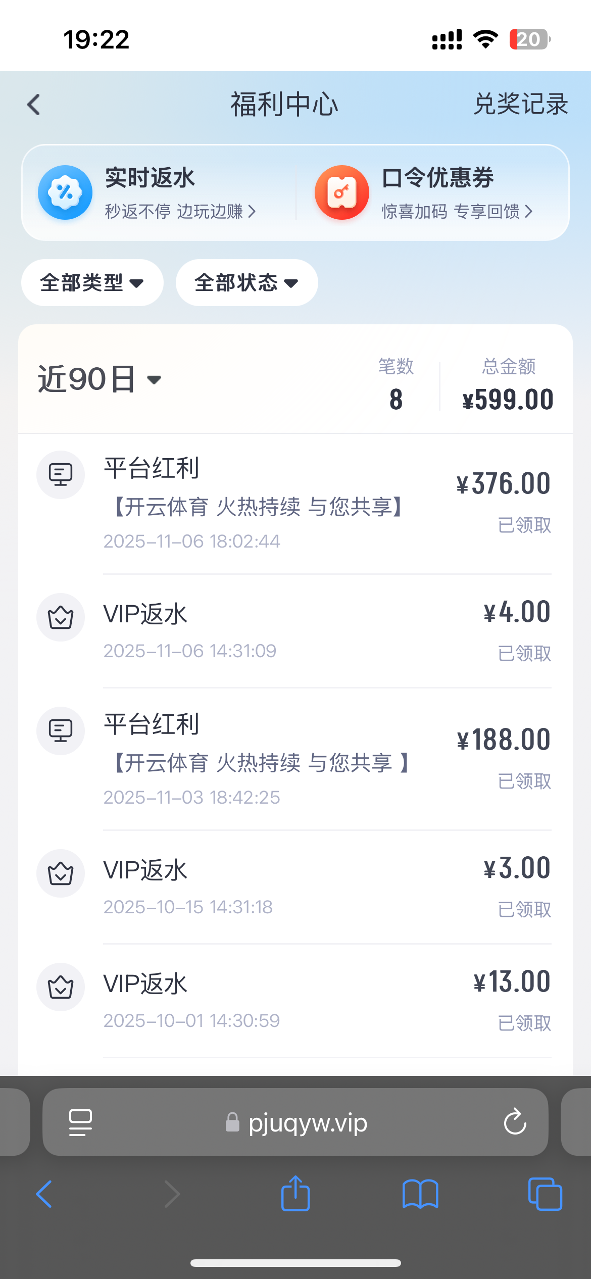
Task: Tap Safari's reload page icon
Action: click(515, 1122)
